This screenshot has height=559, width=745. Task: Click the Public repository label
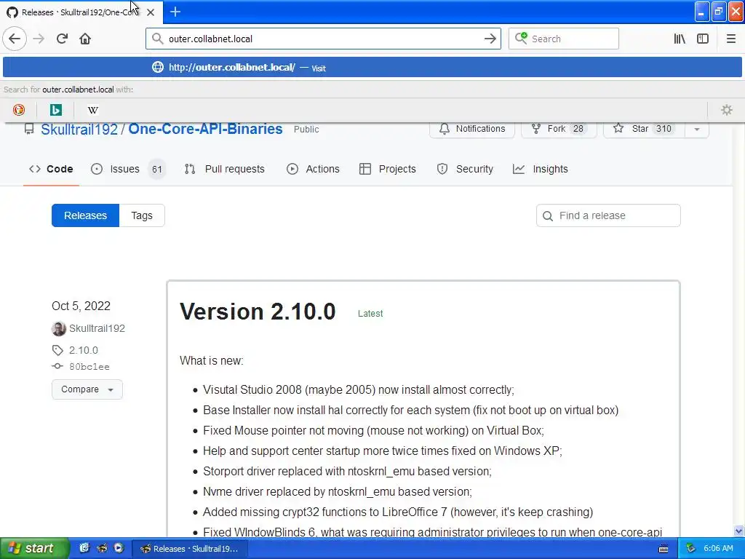click(x=306, y=130)
